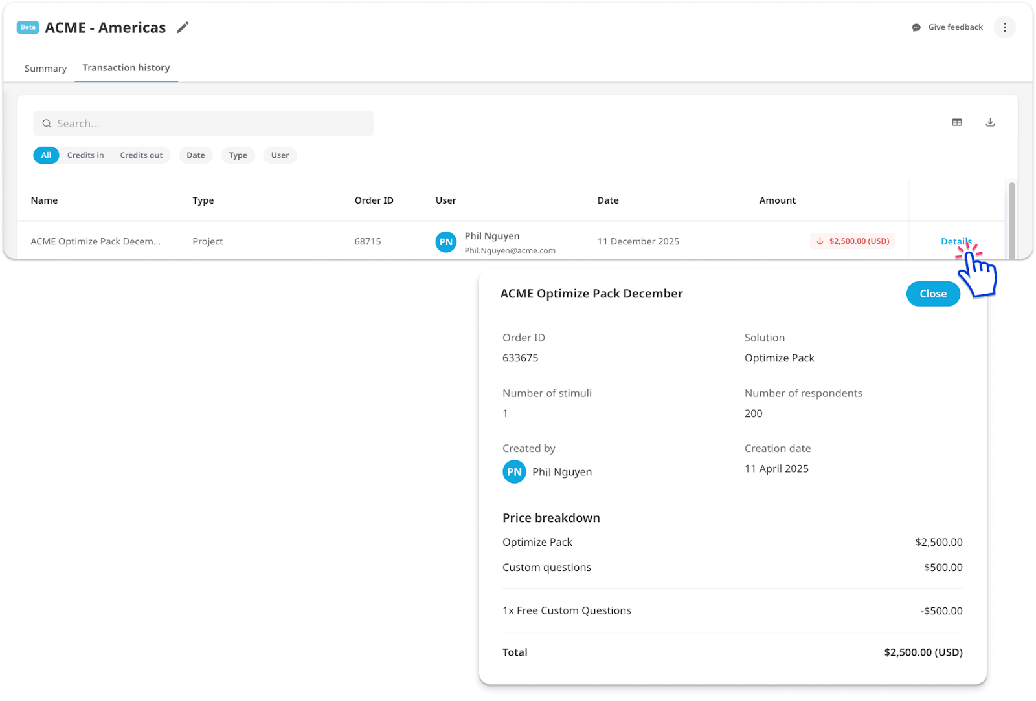Open the Date filter
This screenshot has width=1036, height=701.
pyautogui.click(x=196, y=155)
